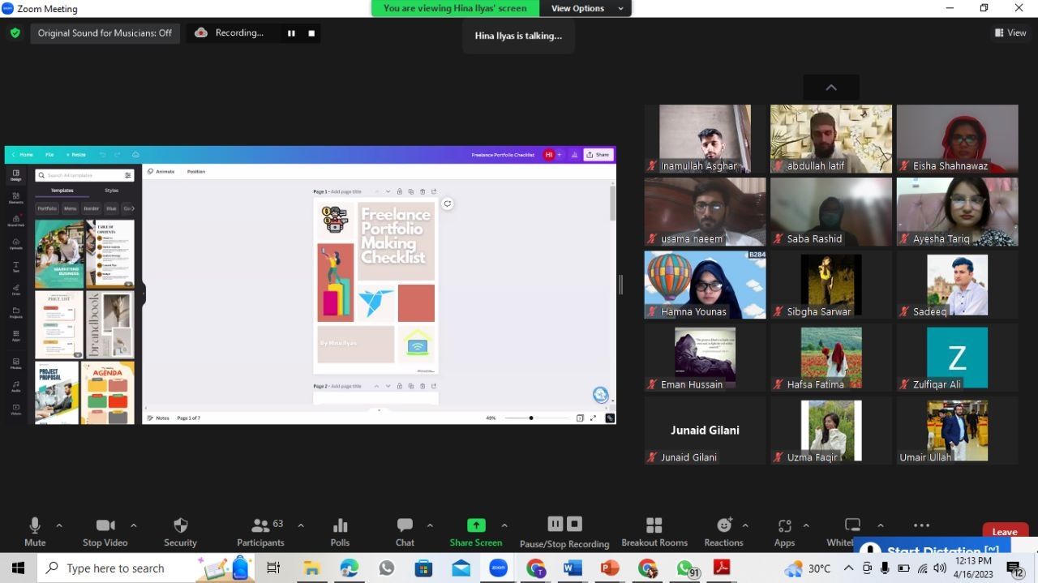The height and width of the screenshot is (583, 1038).
Task: Click the red Leave button
Action: 1004,532
